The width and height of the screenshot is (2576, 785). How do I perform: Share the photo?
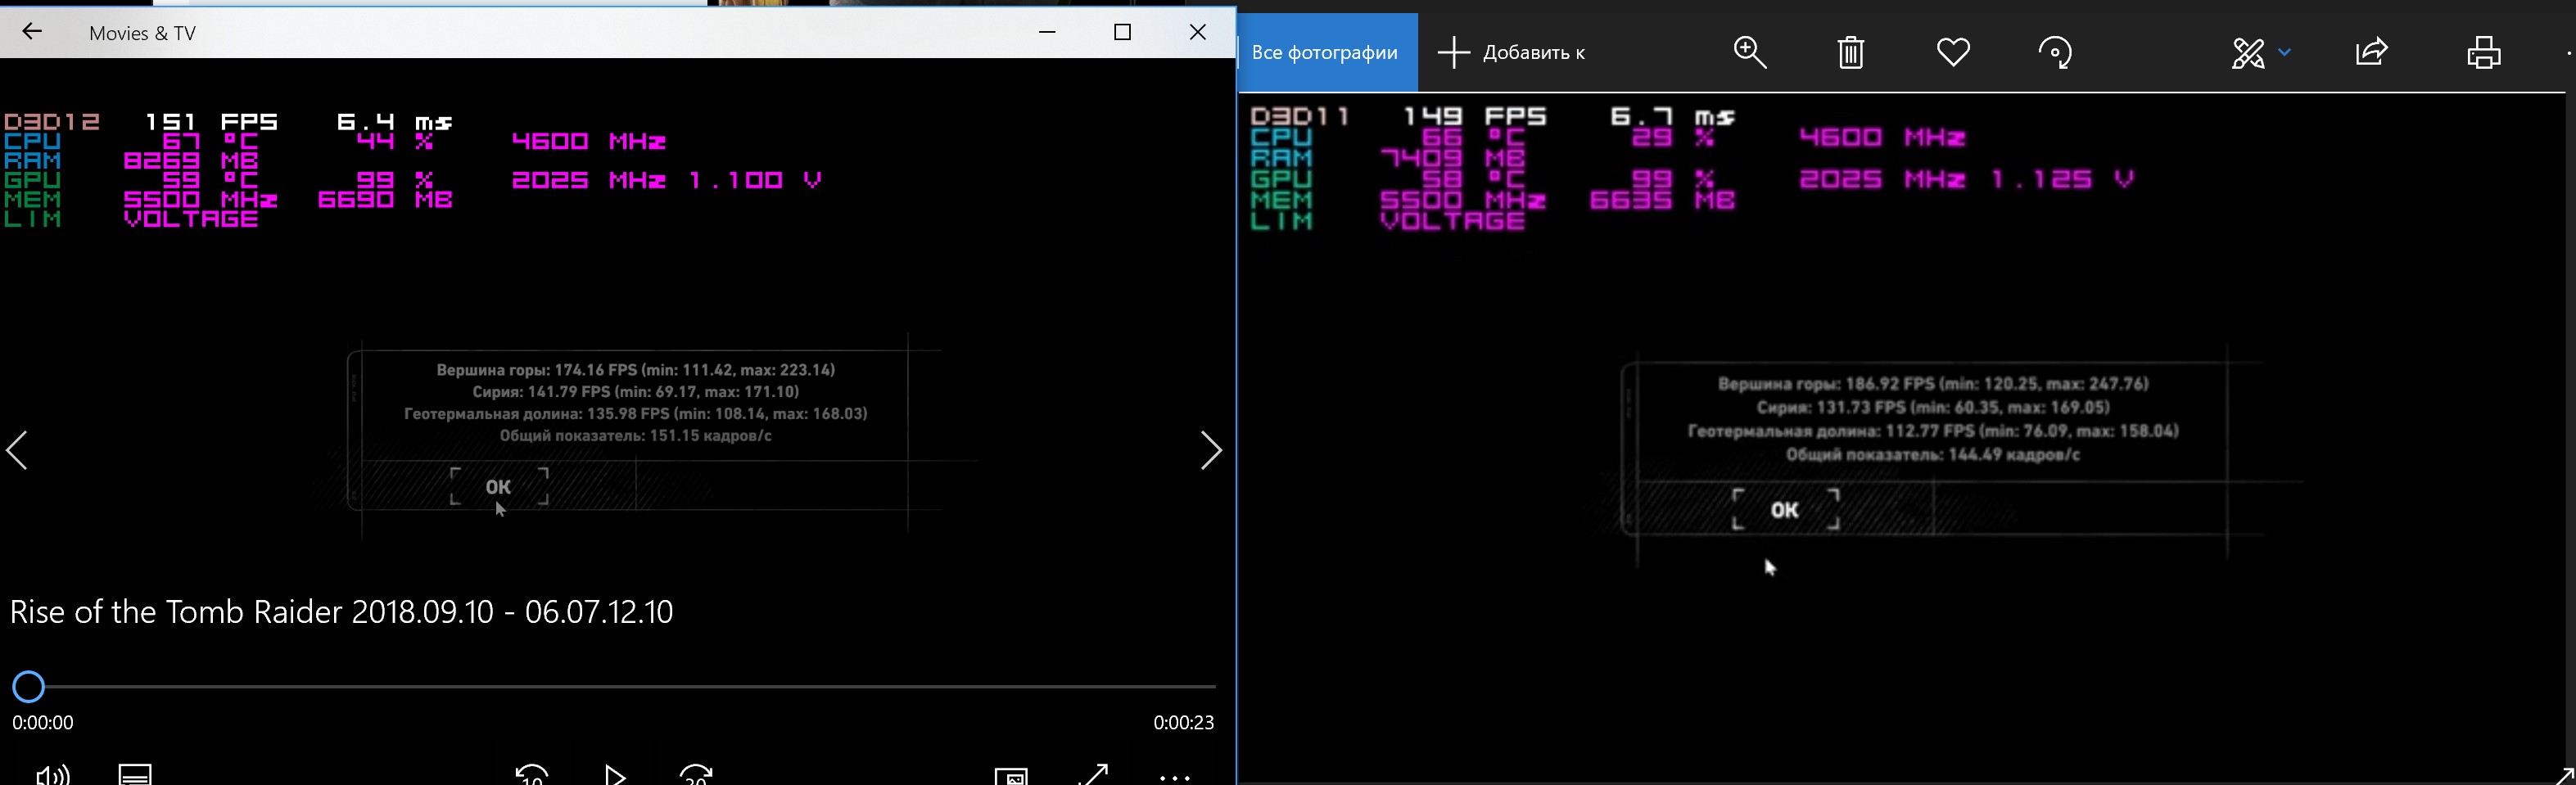(2371, 52)
